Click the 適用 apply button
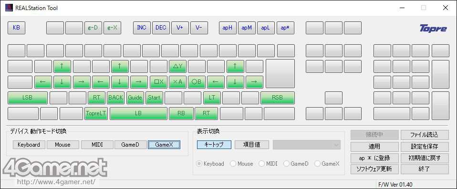The width and height of the screenshot is (457, 189). click(374, 147)
